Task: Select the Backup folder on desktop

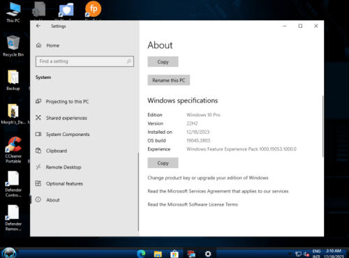Action: click(x=13, y=80)
